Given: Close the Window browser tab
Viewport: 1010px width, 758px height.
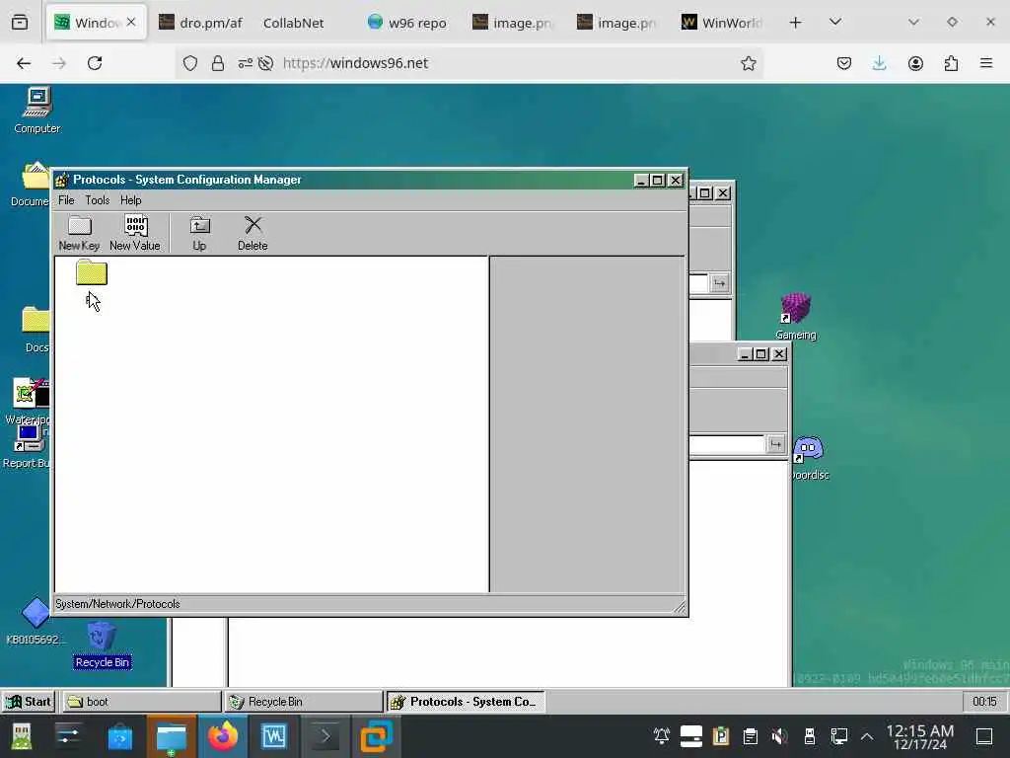Looking at the screenshot, I should (x=131, y=22).
